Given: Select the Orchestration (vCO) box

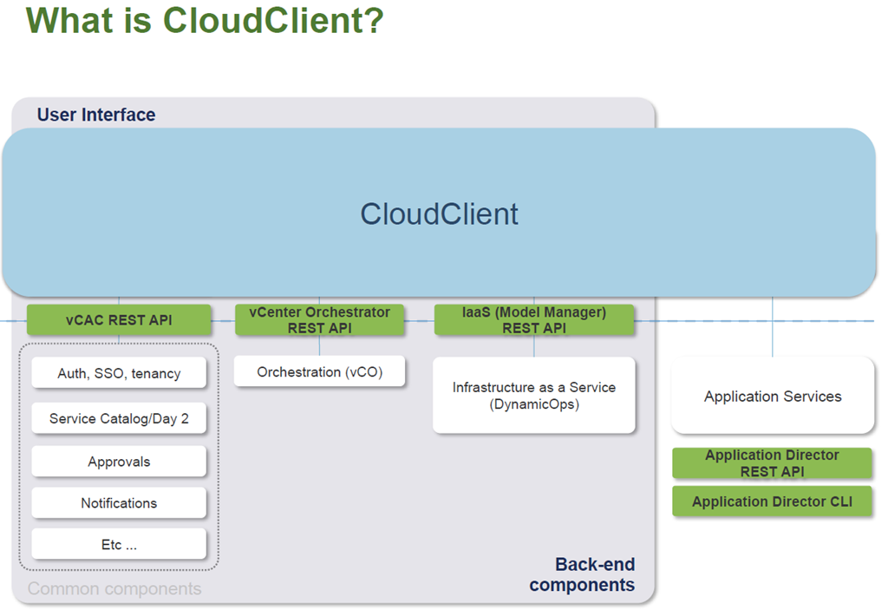Looking at the screenshot, I should [x=319, y=371].
